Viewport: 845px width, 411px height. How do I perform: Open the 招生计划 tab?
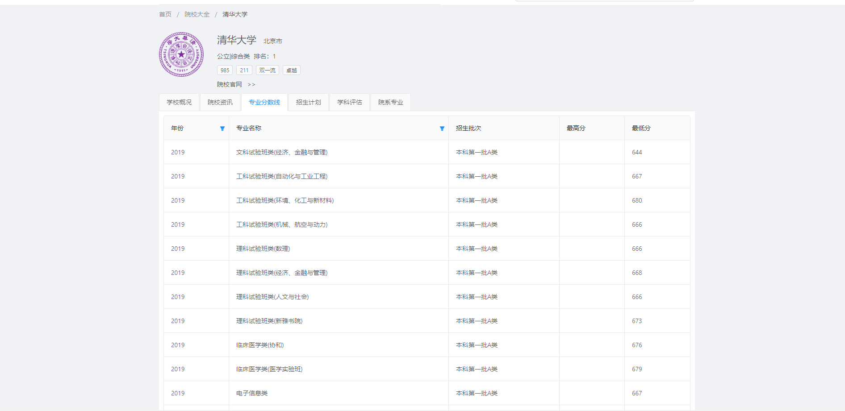pos(309,102)
